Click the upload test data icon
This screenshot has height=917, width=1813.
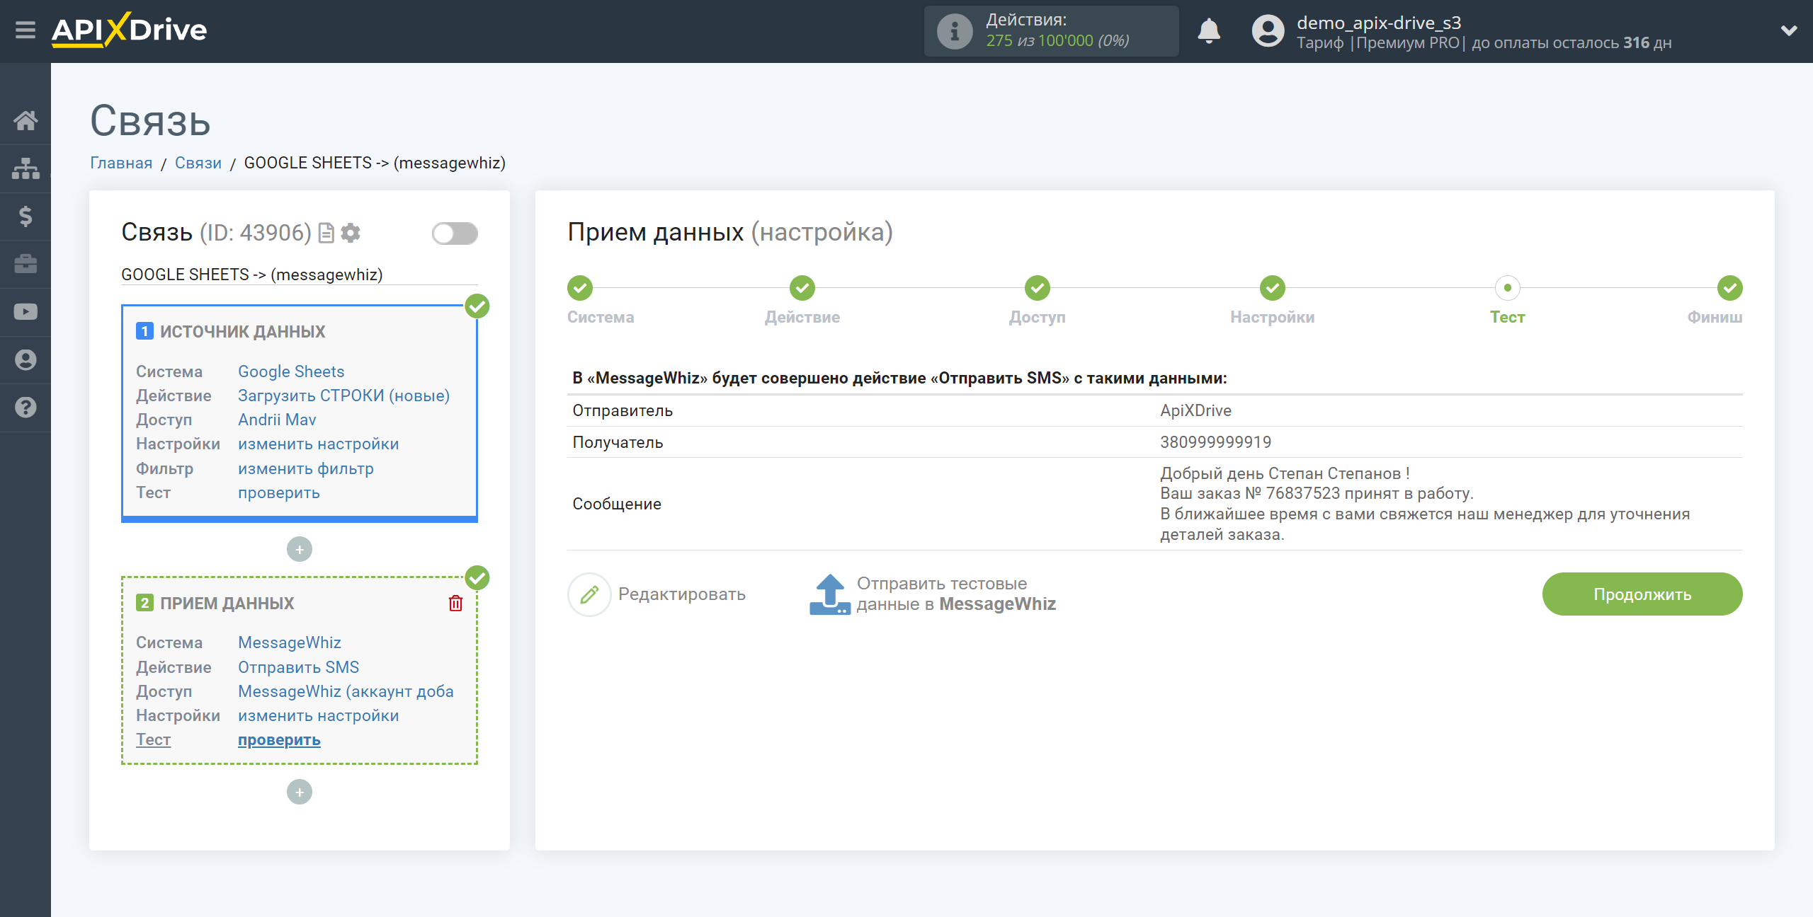click(829, 594)
